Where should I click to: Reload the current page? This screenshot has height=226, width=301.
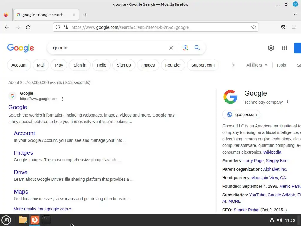[28, 27]
